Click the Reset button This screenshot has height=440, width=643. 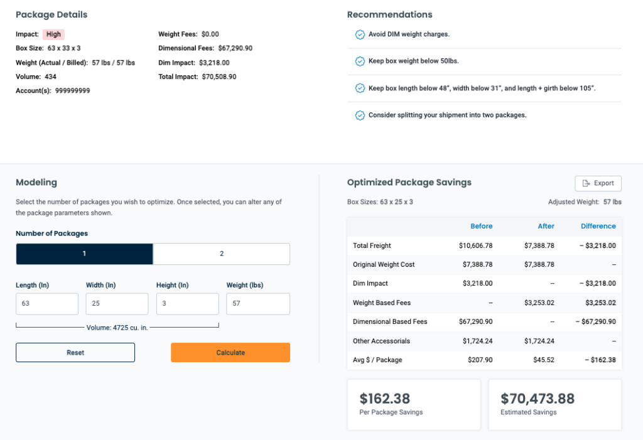coord(75,352)
